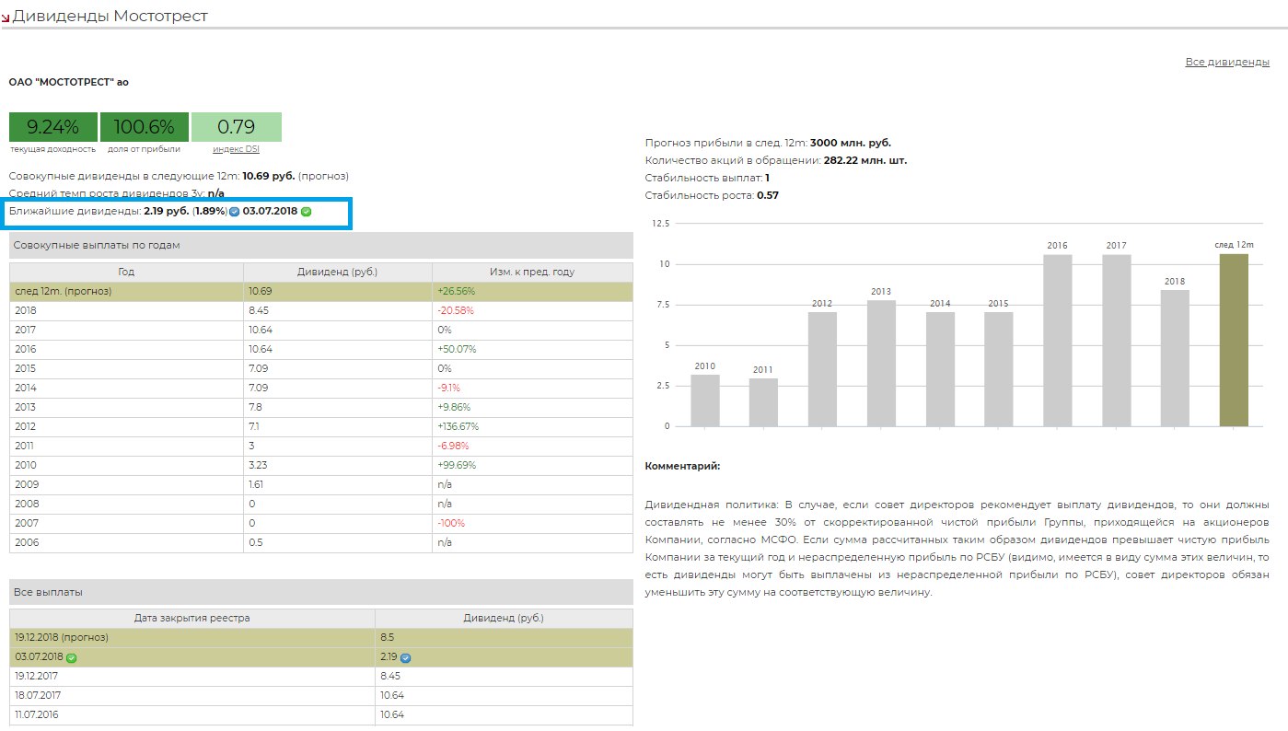Click Дивиденд (руб.) header in the yearly table
The width and height of the screenshot is (1288, 731).
(338, 272)
